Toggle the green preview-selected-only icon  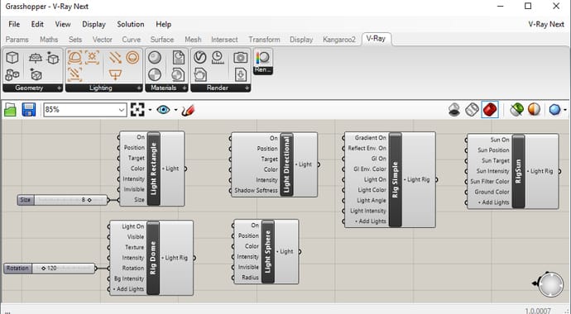[516, 109]
